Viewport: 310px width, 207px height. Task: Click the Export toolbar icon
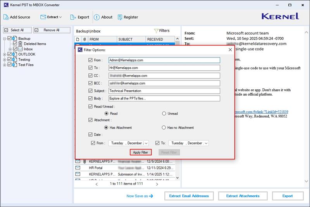(73, 17)
